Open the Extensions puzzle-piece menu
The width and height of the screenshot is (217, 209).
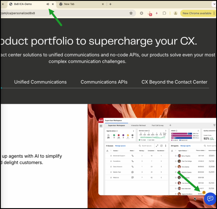click(x=164, y=13)
